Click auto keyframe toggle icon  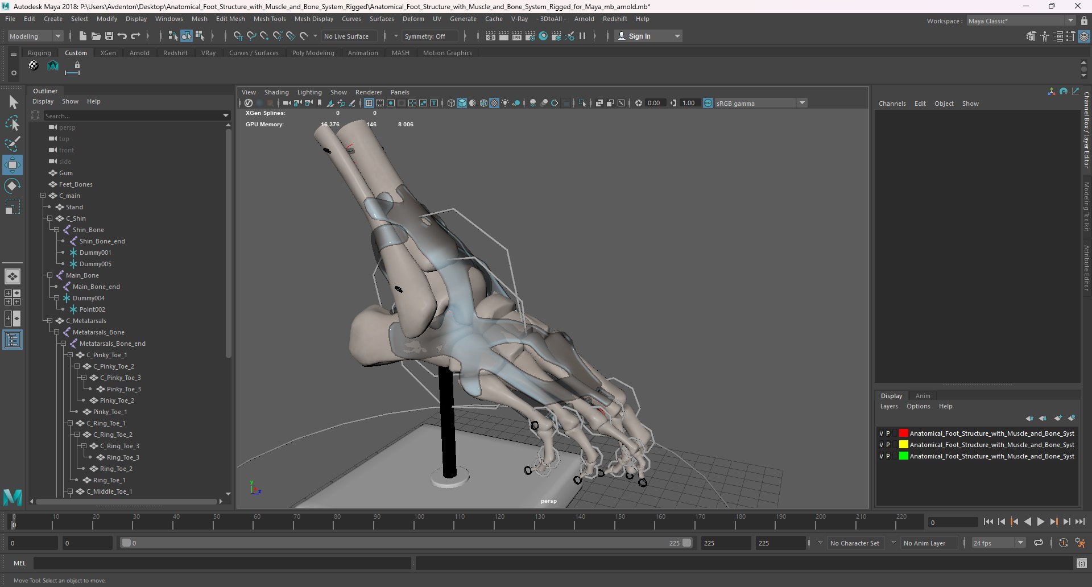pyautogui.click(x=1064, y=543)
